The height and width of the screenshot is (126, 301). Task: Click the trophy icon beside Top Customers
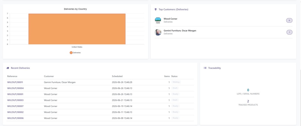coord(156,9)
